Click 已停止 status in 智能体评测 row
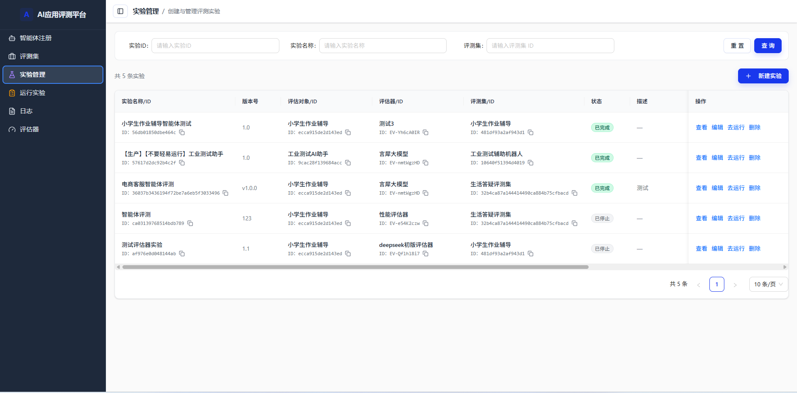The width and height of the screenshot is (797, 393). pos(602,218)
